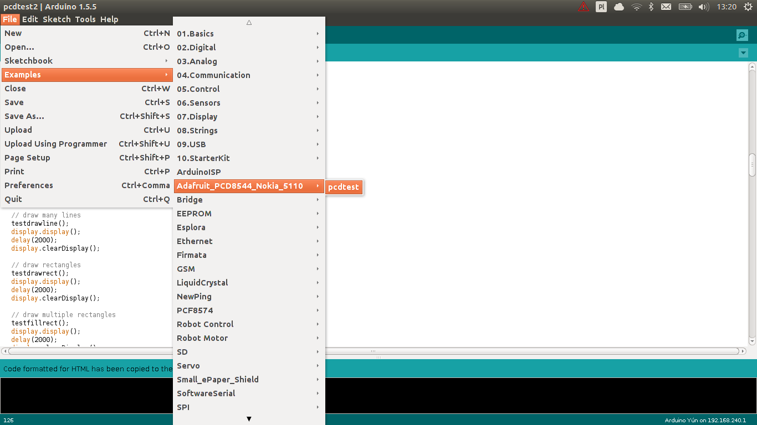The width and height of the screenshot is (757, 425).
Task: Click the editor scrollbar down arrow
Action: pos(752,342)
